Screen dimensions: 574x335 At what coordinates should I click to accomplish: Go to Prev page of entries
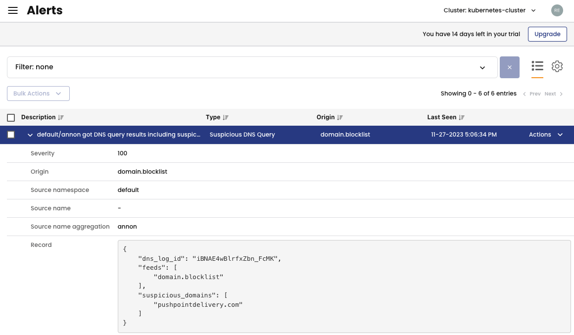pos(532,94)
